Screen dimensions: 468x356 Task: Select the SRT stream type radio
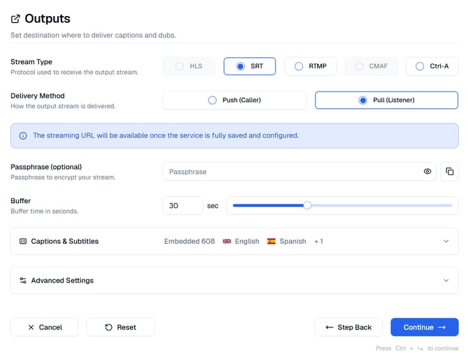click(249, 66)
